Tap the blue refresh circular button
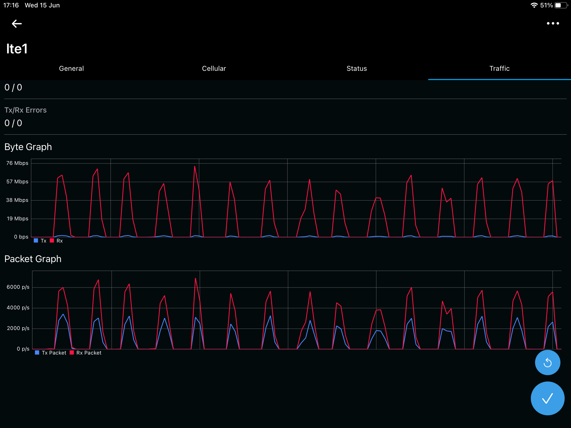Screen dimensions: 571x428 pyautogui.click(x=547, y=362)
